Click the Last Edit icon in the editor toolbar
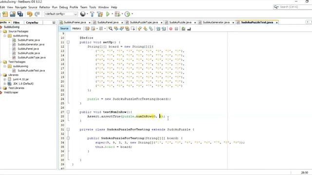The image size is (312, 175). tap(87, 29)
